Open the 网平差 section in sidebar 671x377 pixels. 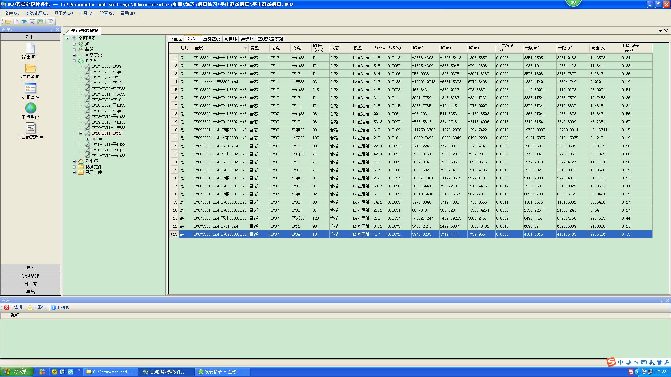(30, 284)
